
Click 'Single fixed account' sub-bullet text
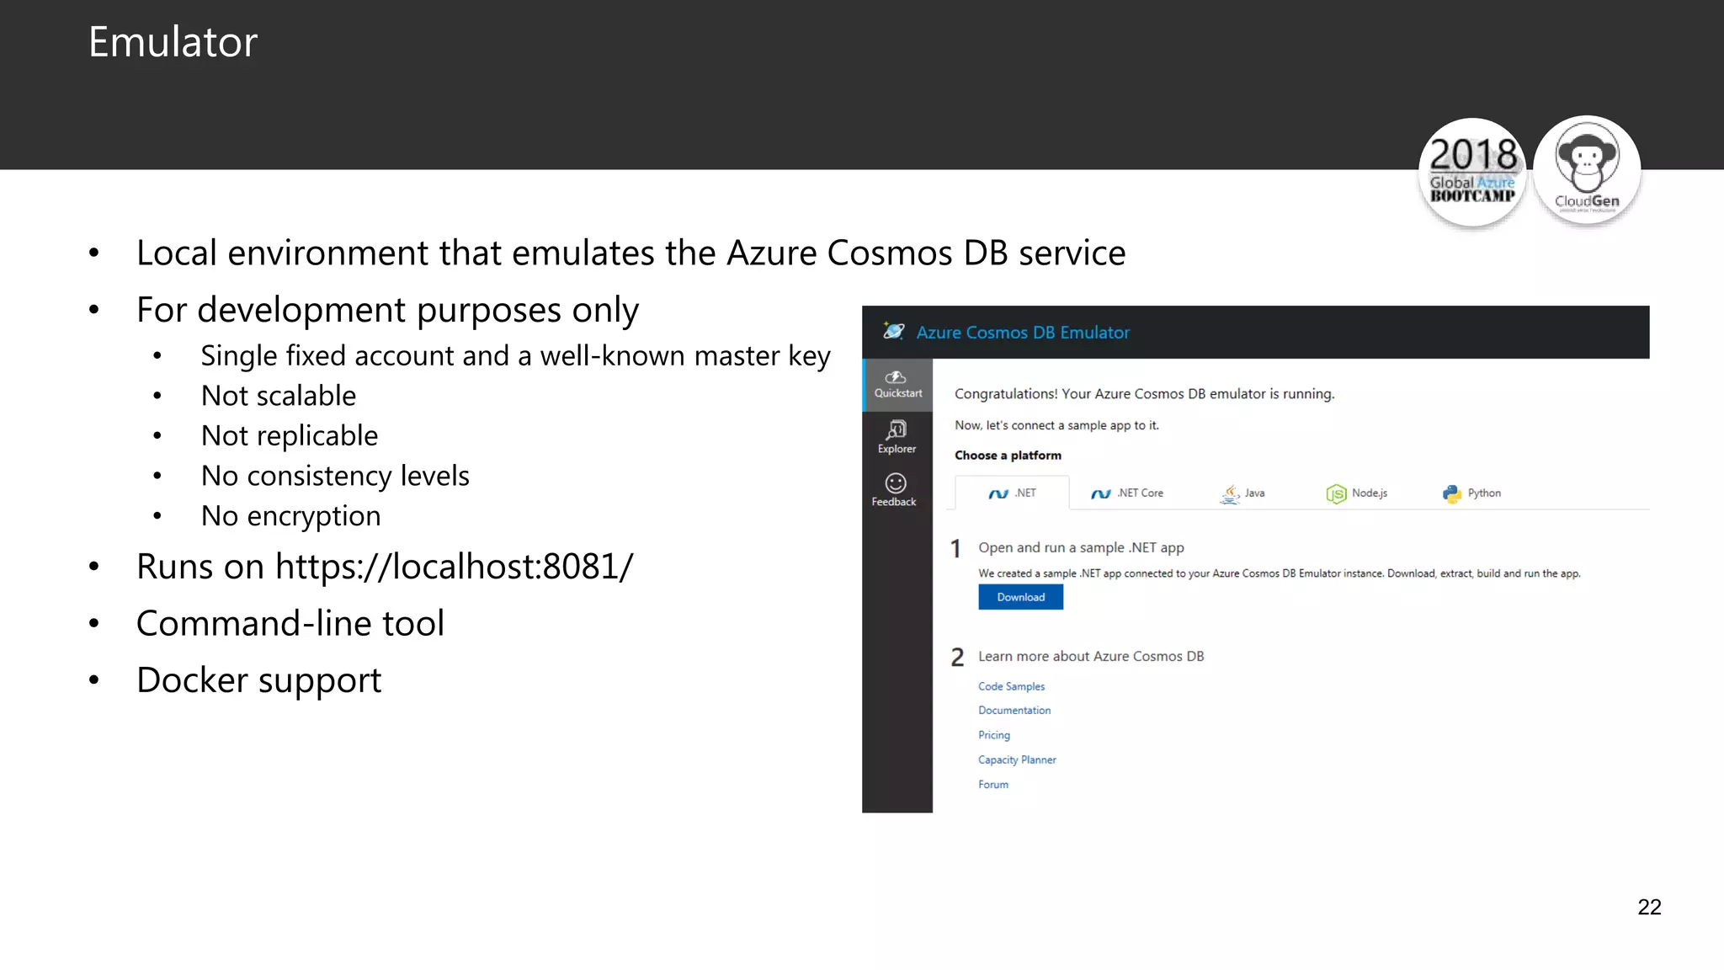tap(515, 356)
